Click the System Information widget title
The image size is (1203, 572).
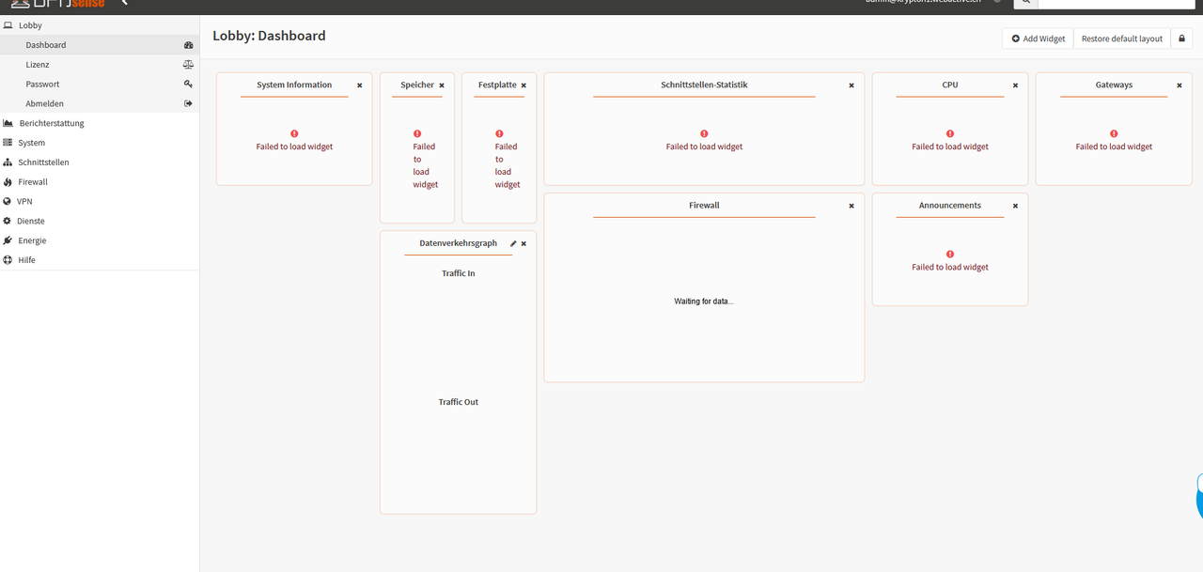(x=294, y=85)
